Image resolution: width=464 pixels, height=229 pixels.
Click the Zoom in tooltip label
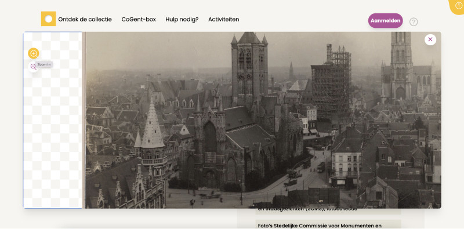click(44, 64)
